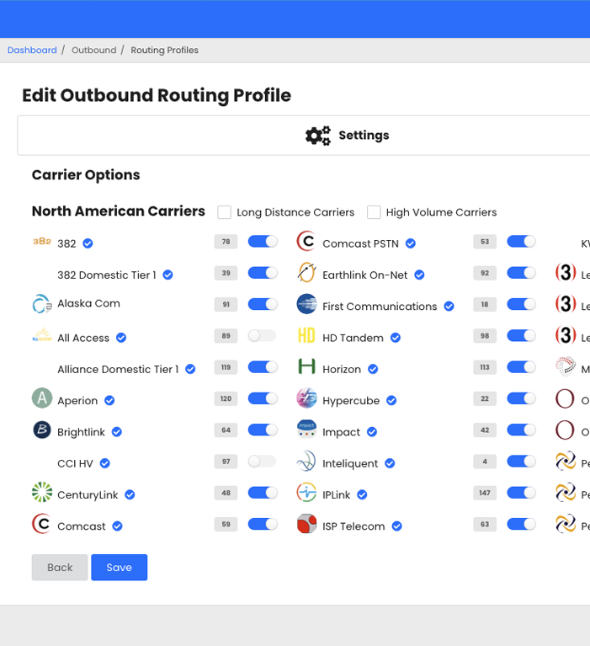Click the Hypercube logo icon
The image size is (590, 646).
306,398
